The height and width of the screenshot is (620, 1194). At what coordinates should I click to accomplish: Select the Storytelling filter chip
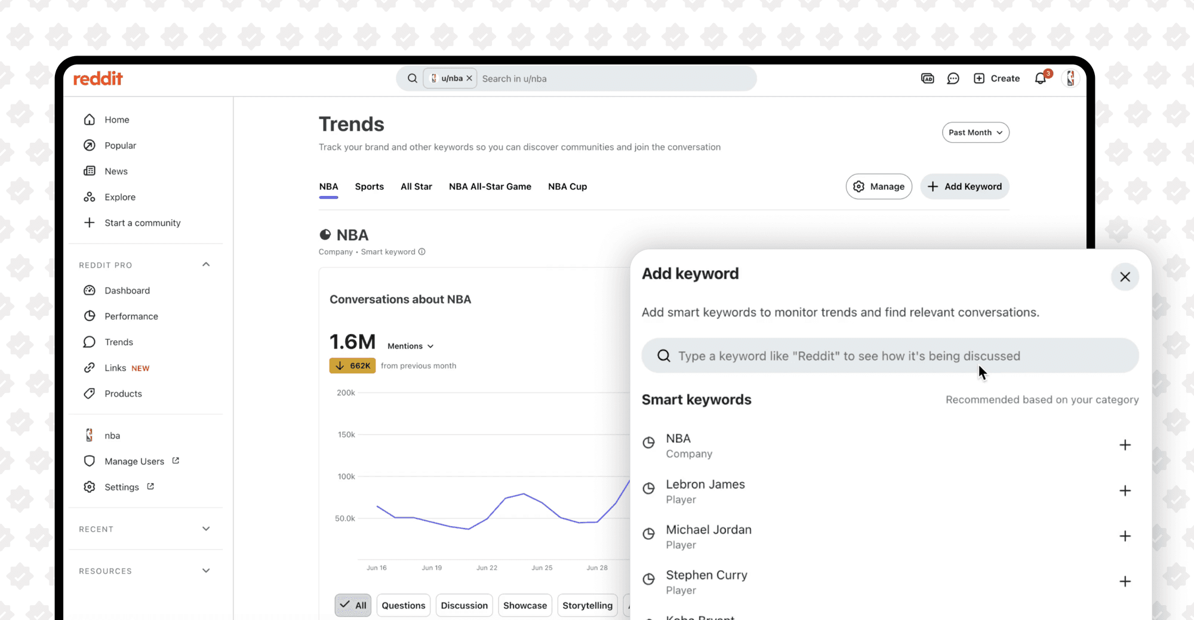[587, 605]
